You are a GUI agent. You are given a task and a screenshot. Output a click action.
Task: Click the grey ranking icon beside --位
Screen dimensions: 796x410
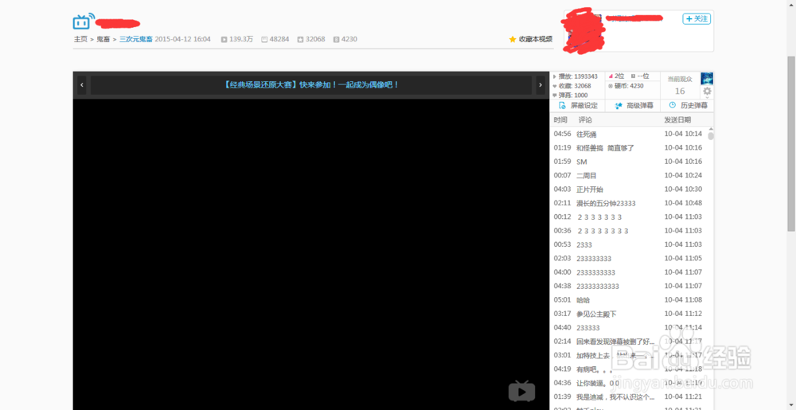pyautogui.click(x=633, y=76)
